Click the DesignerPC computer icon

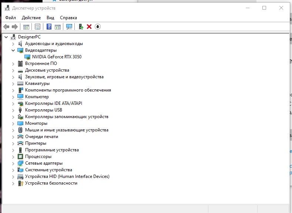tap(13, 37)
